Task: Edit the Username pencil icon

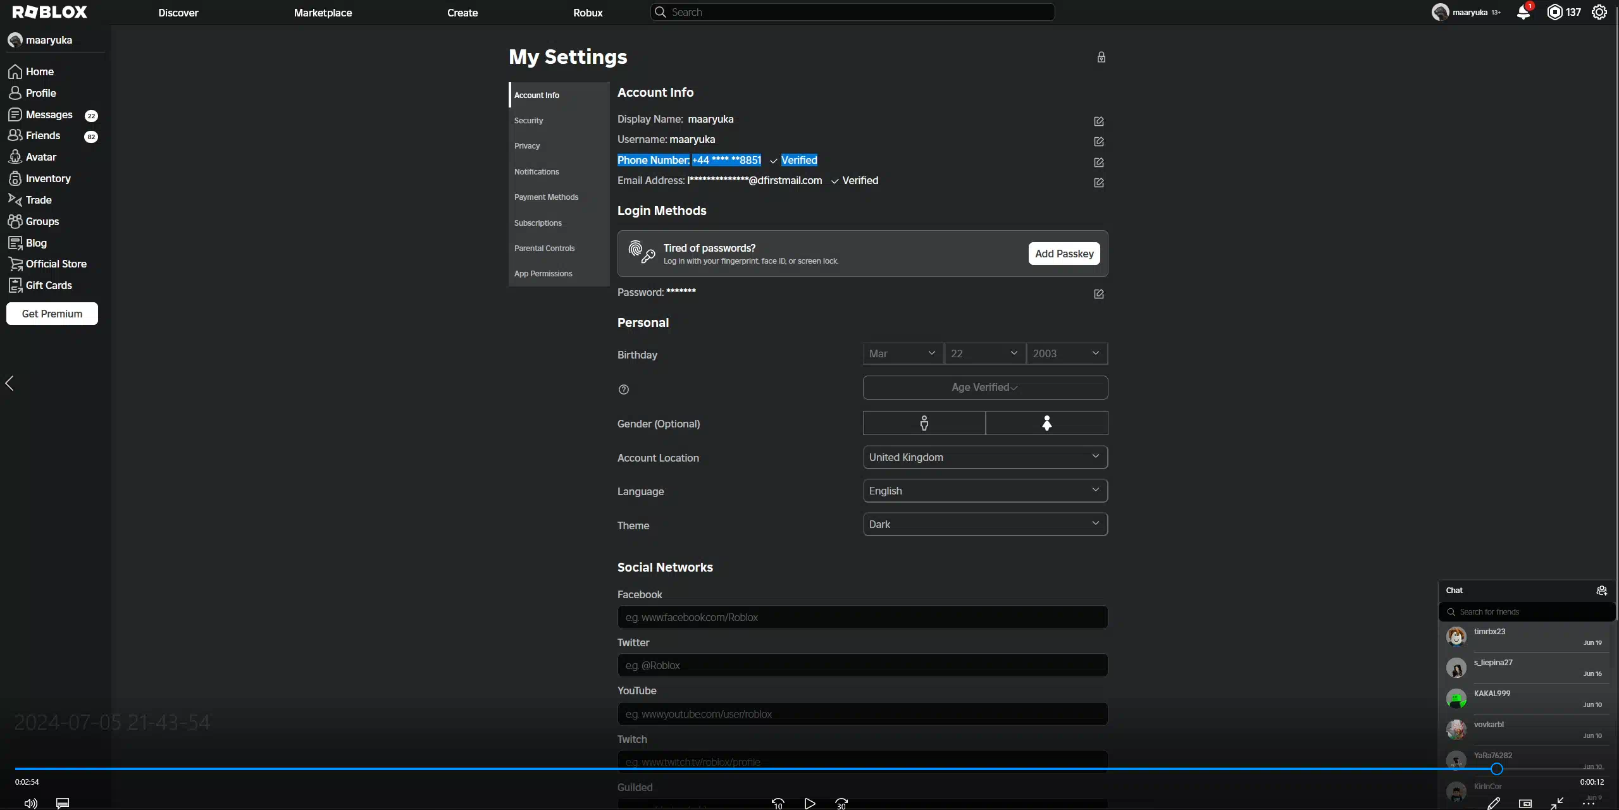Action: (x=1099, y=142)
